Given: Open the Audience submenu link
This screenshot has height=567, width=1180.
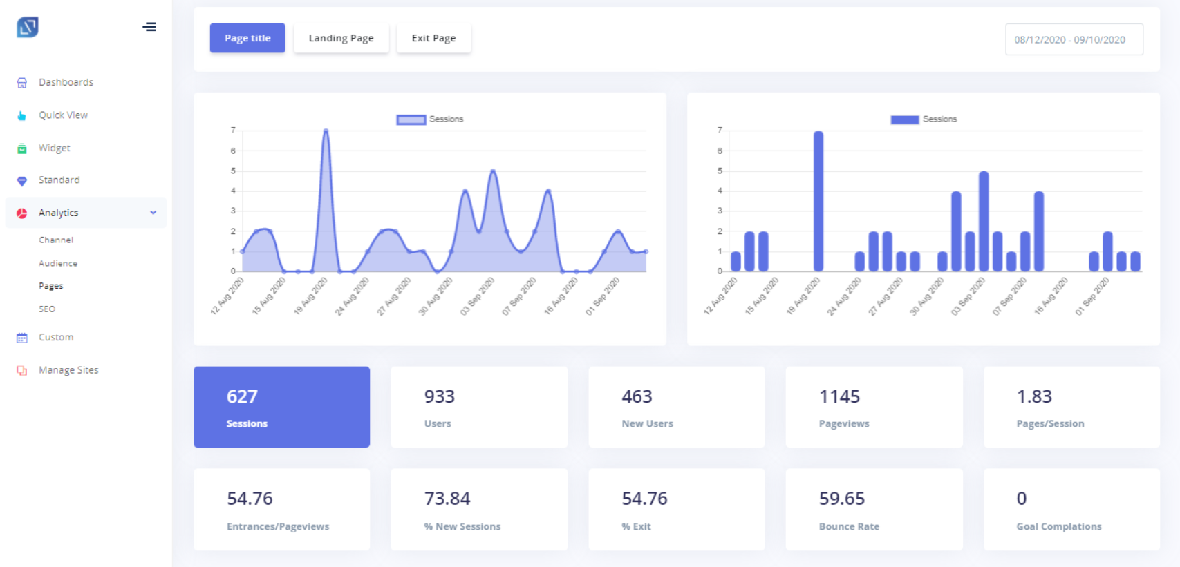Looking at the screenshot, I should coord(58,264).
